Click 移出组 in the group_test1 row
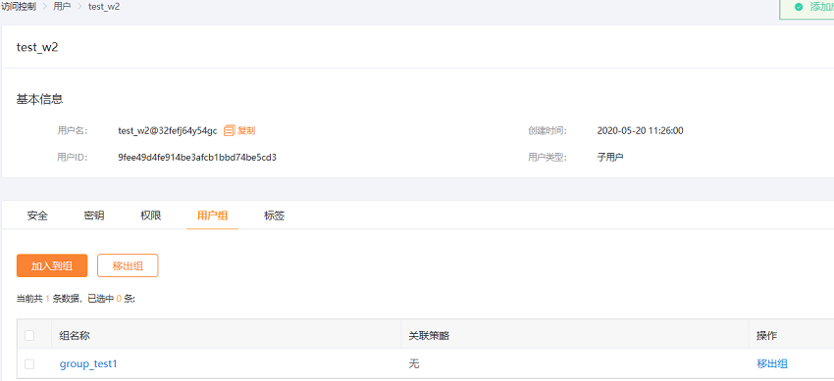The height and width of the screenshot is (381, 834). click(x=772, y=364)
